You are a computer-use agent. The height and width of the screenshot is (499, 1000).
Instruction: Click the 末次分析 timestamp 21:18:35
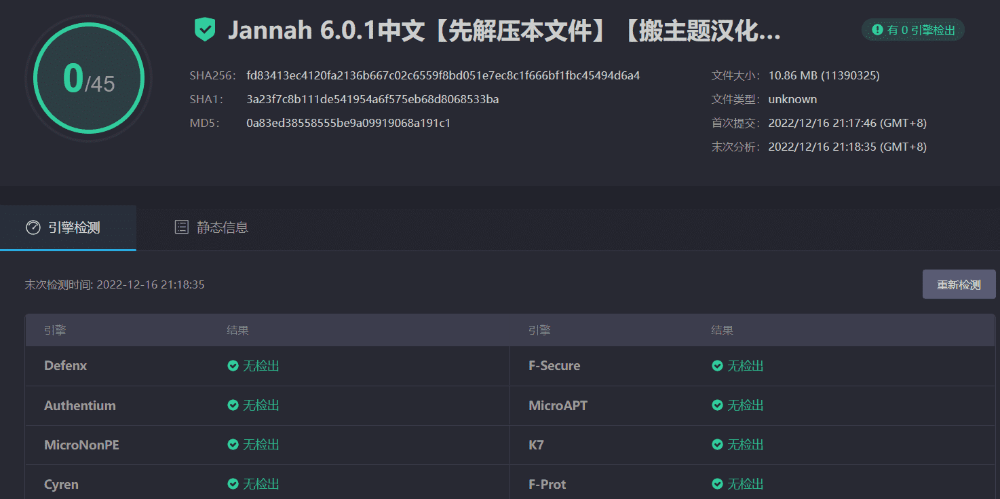[847, 147]
